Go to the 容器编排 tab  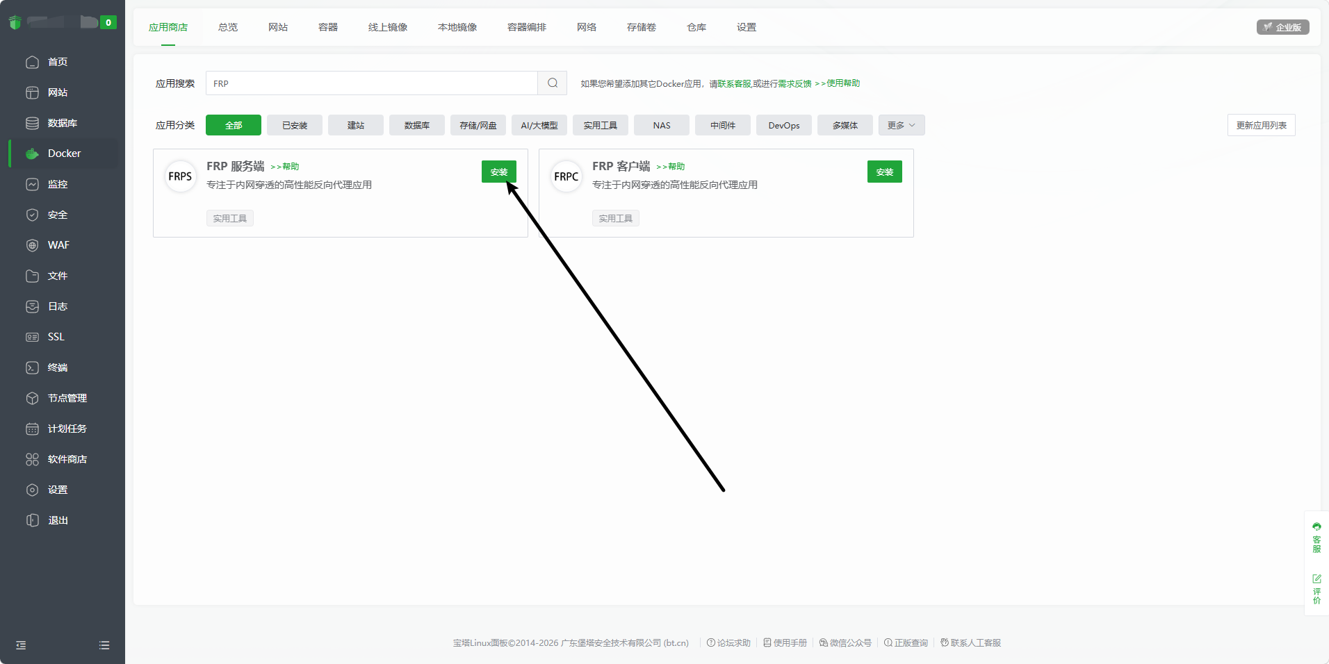click(527, 27)
